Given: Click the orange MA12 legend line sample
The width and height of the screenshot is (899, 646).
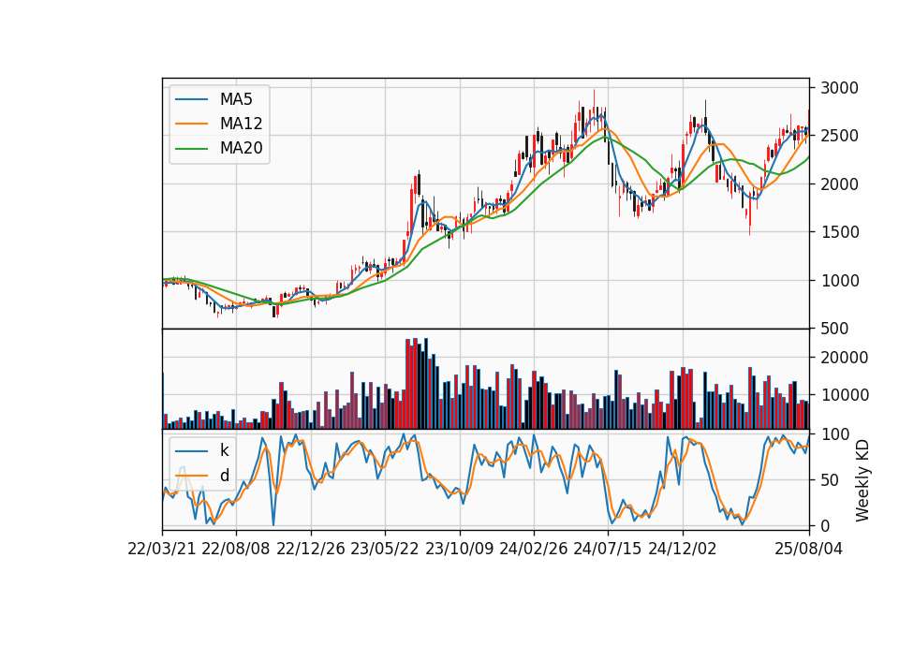Looking at the screenshot, I should point(191,124).
